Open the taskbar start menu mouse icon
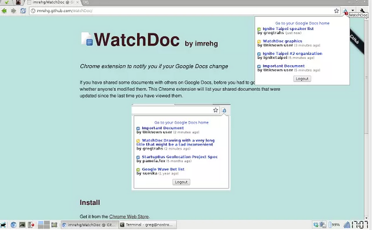The width and height of the screenshot is (372, 230). (x=3, y=225)
